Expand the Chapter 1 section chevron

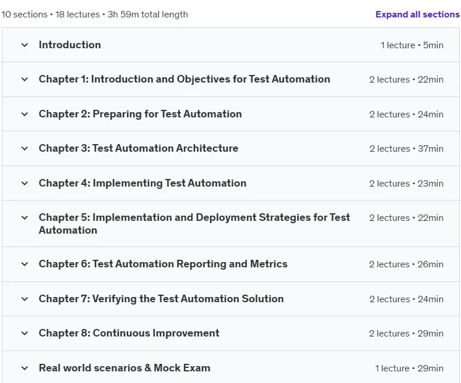click(24, 80)
